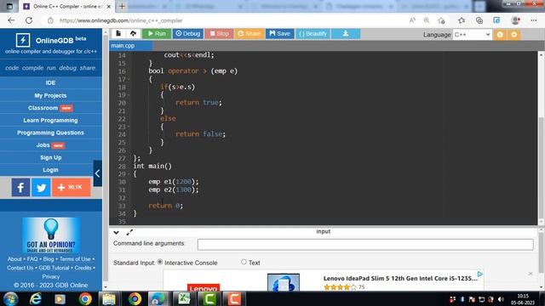Open the IDE menu item
545x306 pixels.
[x=51, y=83]
